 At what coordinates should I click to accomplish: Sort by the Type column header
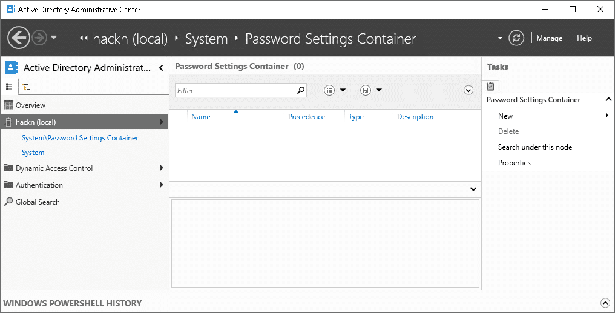coord(356,116)
